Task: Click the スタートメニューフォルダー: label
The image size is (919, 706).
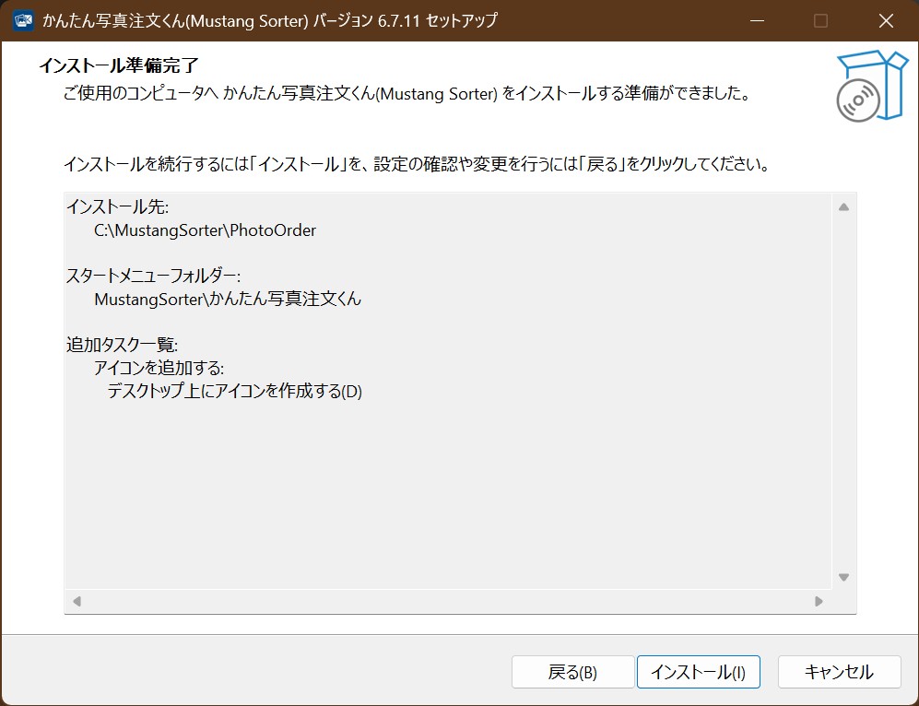Action: [153, 276]
